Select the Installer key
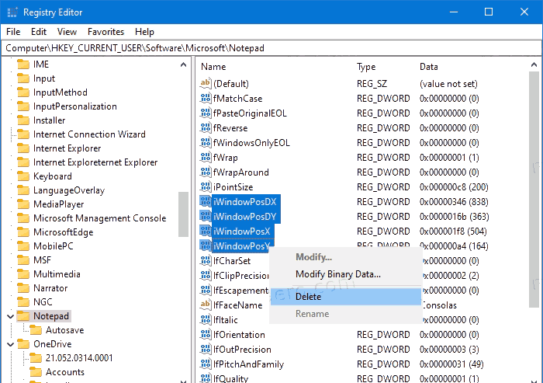The width and height of the screenshot is (543, 383). point(49,120)
